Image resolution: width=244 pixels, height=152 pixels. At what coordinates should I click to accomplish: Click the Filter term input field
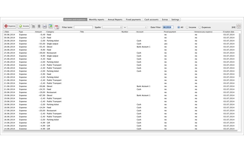(x=83, y=27)
